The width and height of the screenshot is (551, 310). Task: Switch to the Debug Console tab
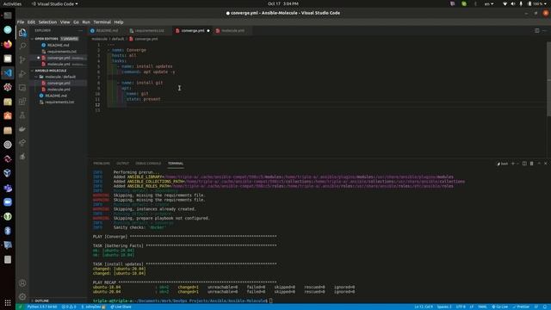coord(148,164)
